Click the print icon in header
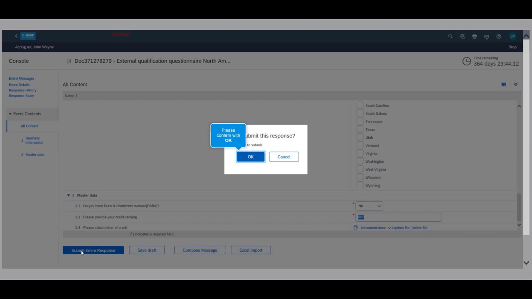Screen dimensions: 532x299 pyautogui.click(x=474, y=36)
